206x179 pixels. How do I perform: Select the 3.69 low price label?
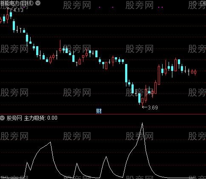[x=153, y=108]
